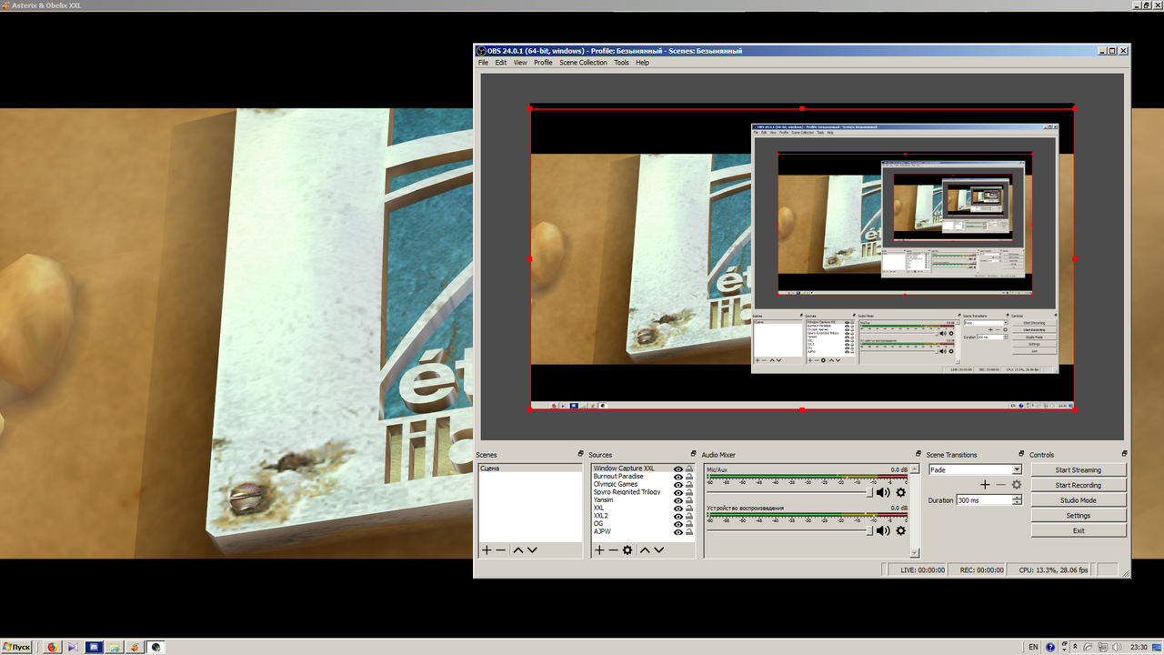The image size is (1164, 655).
Task: Undock the Scene Transitions panel
Action: pos(1021,454)
